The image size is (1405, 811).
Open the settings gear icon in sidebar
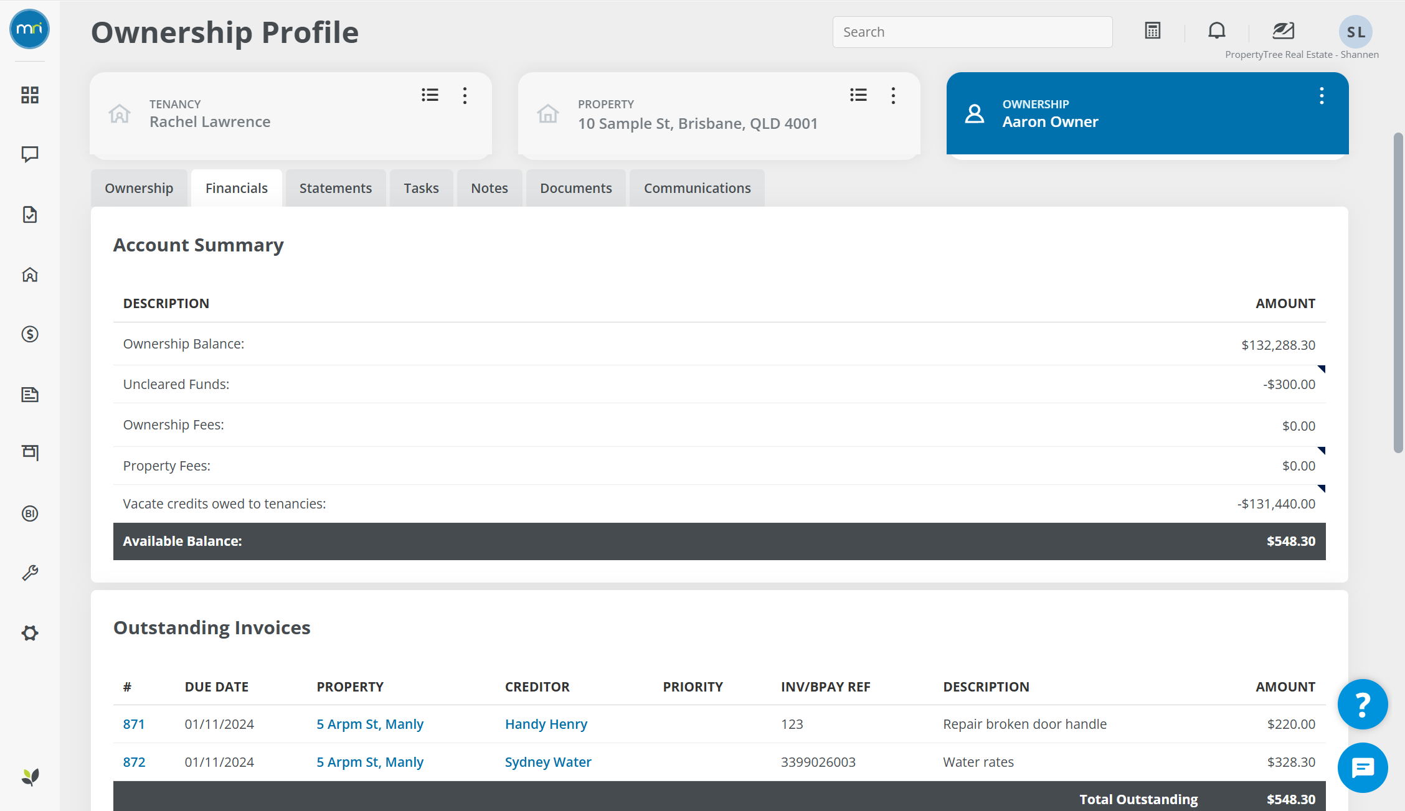[30, 633]
